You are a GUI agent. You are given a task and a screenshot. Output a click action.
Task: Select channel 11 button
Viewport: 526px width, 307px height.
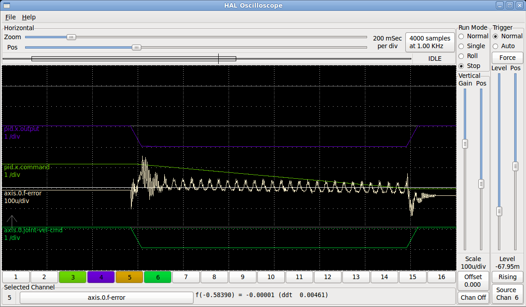[x=299, y=277]
